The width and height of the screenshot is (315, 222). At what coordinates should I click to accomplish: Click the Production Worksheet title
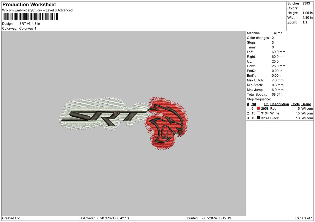click(x=29, y=4)
